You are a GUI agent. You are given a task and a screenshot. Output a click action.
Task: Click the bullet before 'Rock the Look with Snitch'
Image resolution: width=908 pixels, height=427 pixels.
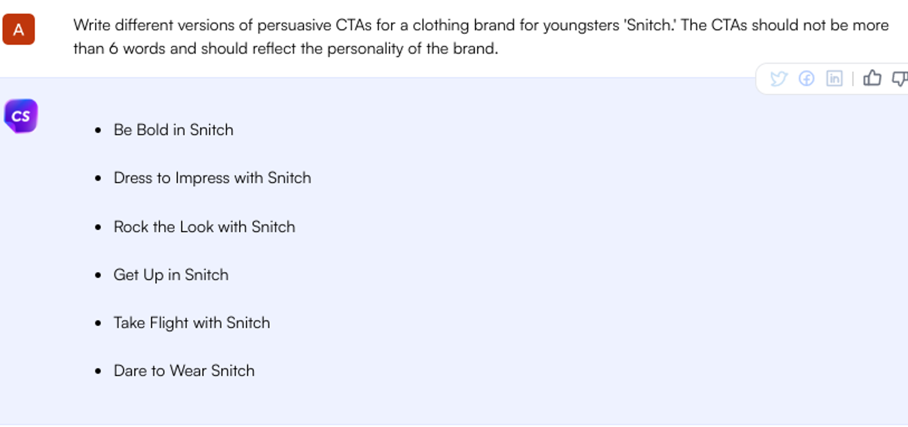[98, 227]
